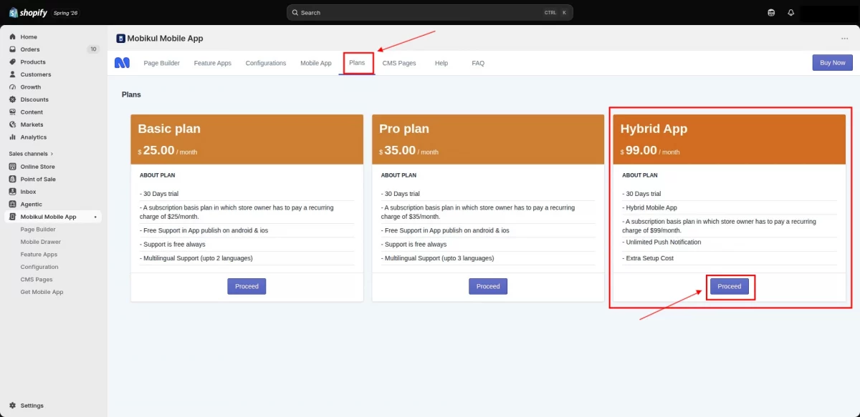Image resolution: width=860 pixels, height=417 pixels.
Task: Go to Settings in the sidebar
Action: tap(32, 406)
